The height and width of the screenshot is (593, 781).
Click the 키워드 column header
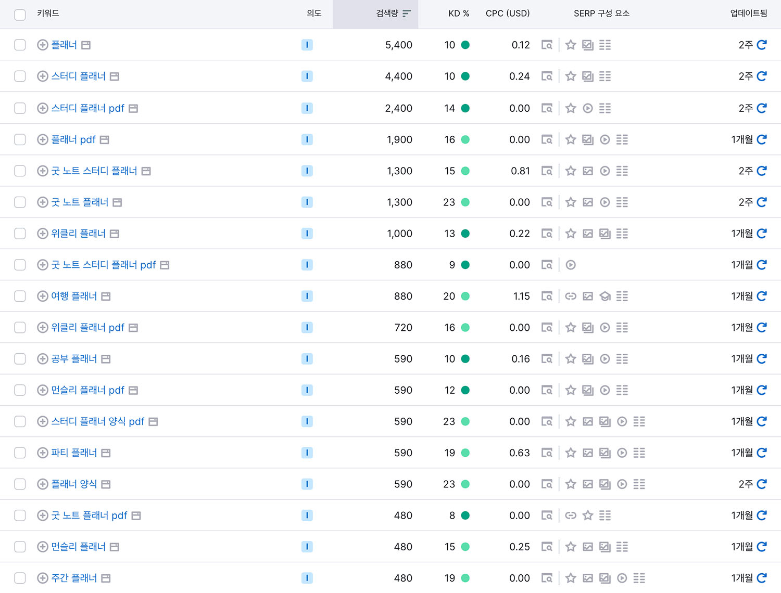click(x=48, y=14)
